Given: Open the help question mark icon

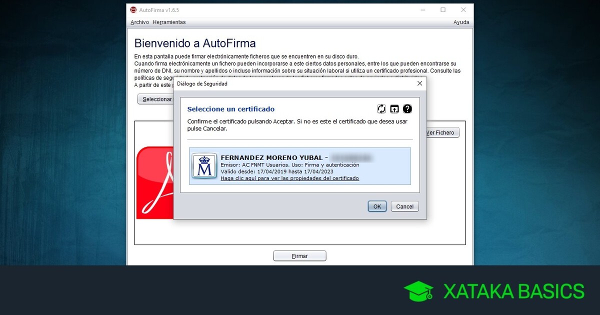Looking at the screenshot, I should (407, 109).
